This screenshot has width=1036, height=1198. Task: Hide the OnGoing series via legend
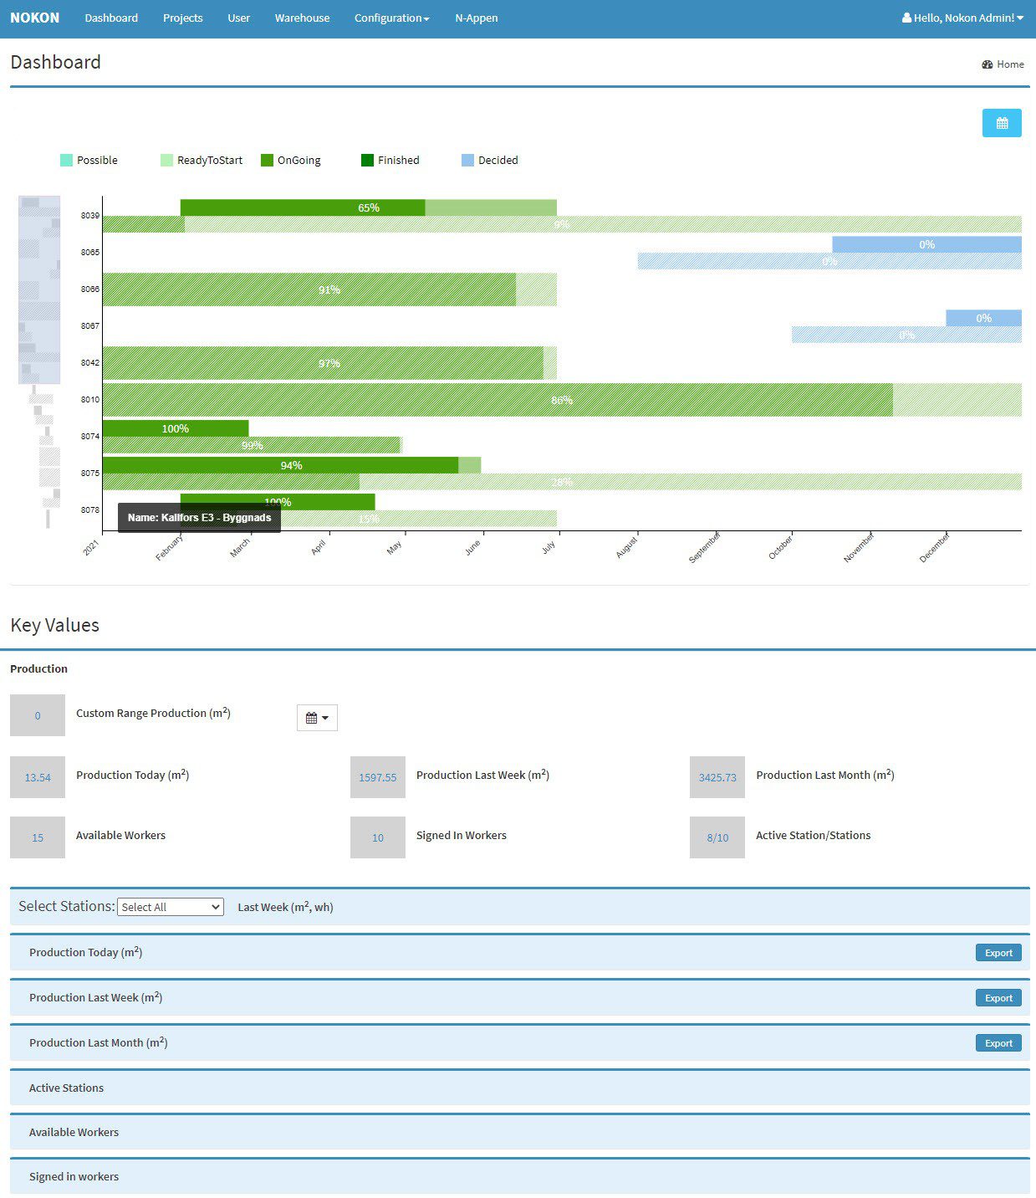click(x=291, y=161)
